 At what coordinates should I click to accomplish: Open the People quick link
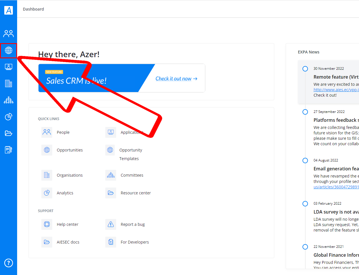point(63,132)
